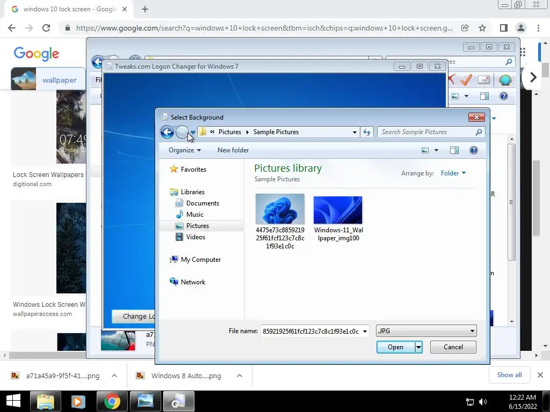The width and height of the screenshot is (550, 412).
Task: Reload the Chrome page
Action: 46,28
